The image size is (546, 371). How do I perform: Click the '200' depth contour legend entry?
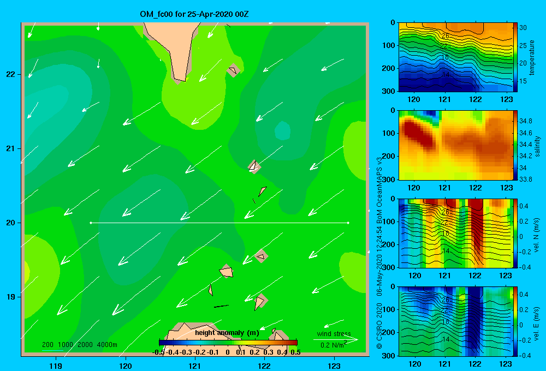[x=48, y=345]
